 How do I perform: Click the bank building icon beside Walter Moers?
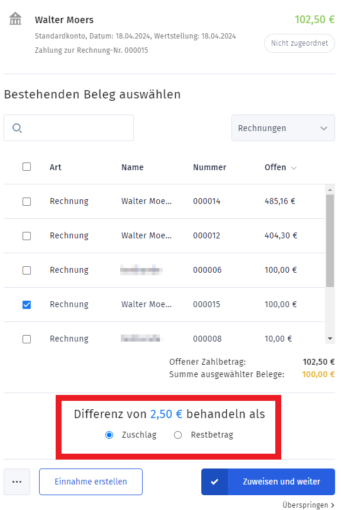tap(15, 18)
